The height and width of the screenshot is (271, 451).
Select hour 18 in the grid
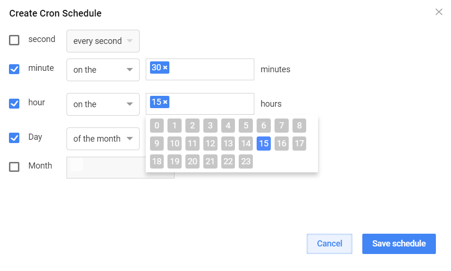[157, 161]
